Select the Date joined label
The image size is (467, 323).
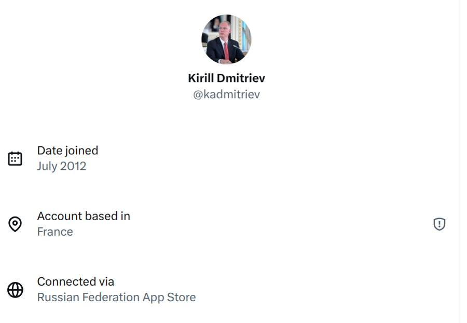coord(67,151)
